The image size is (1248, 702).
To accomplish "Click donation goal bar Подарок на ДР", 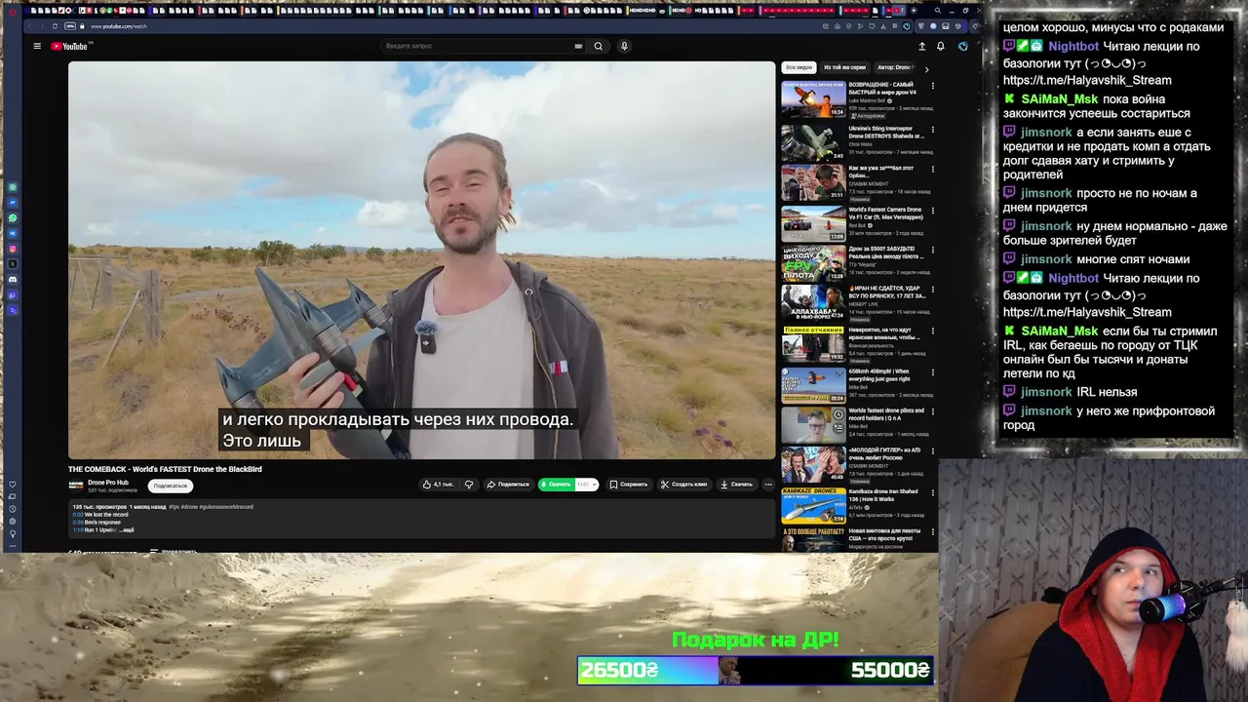I will (756, 671).
